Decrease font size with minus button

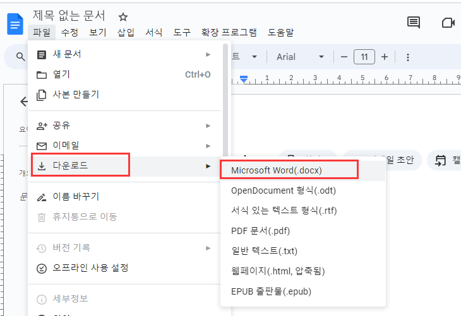344,57
